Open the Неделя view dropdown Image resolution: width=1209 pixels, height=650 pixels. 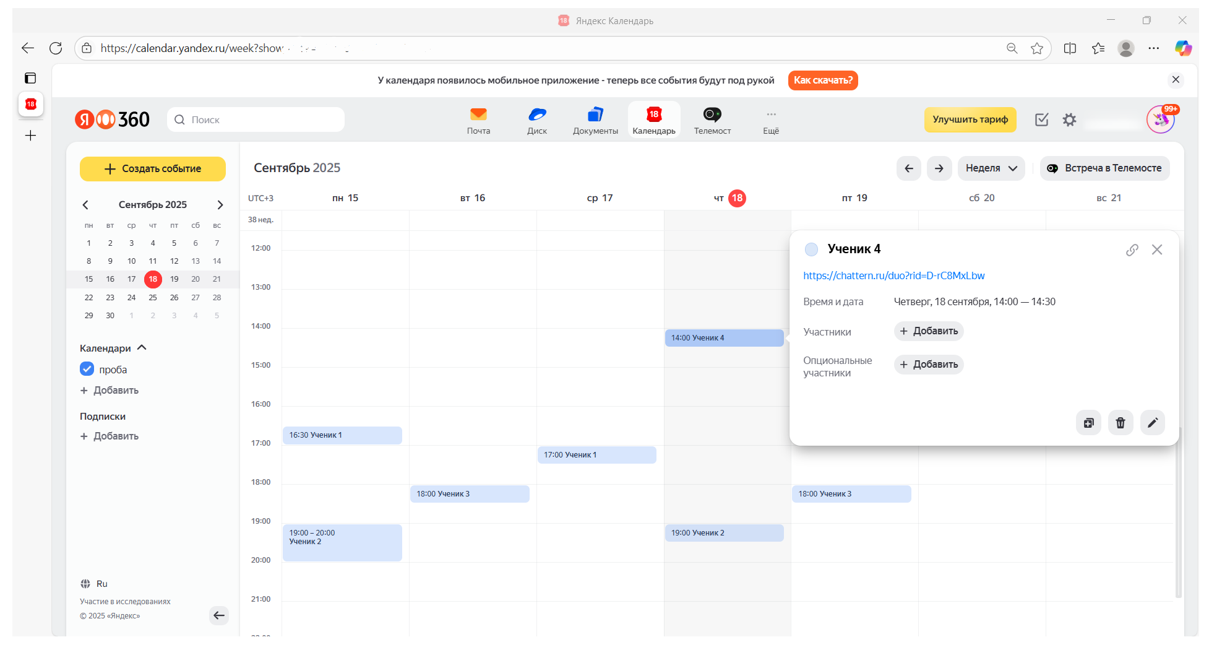point(991,168)
